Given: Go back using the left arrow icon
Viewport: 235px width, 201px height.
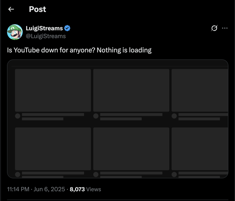Looking at the screenshot, I should coord(11,9).
